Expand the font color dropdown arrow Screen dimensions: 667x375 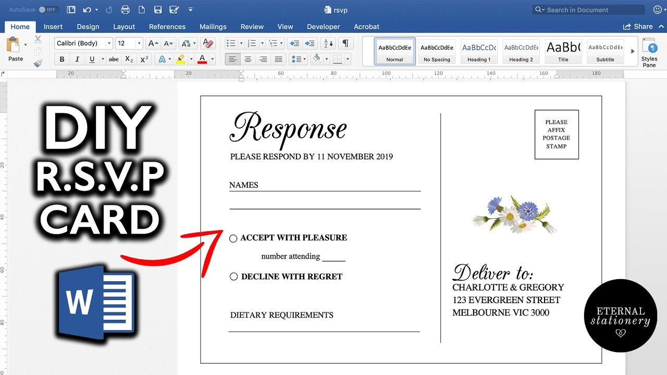[212, 59]
